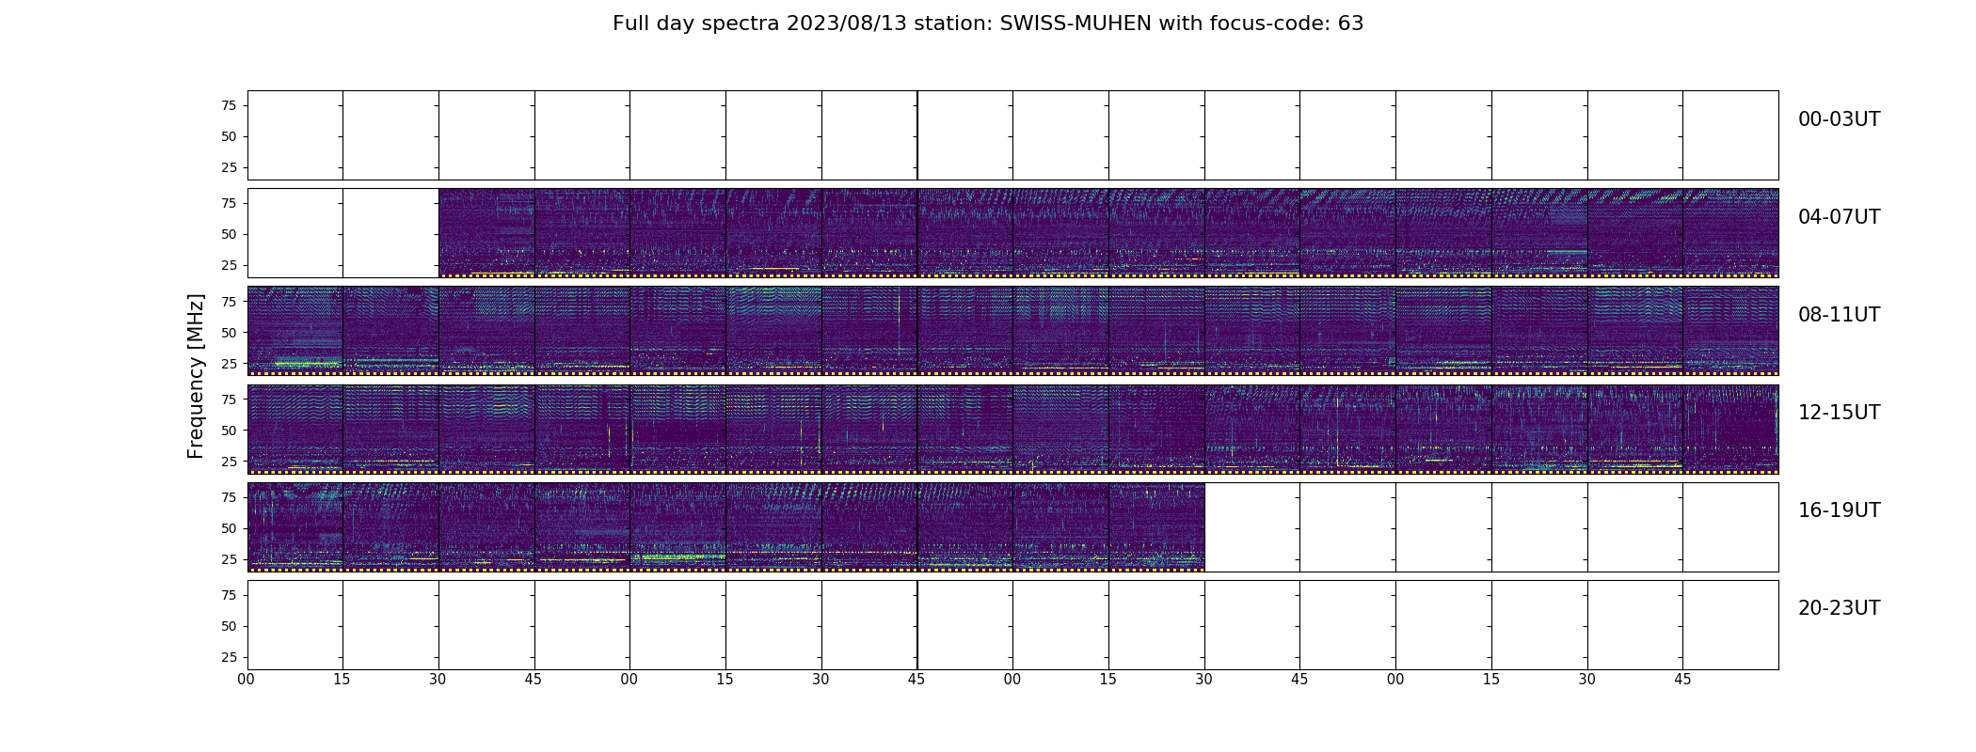Click the '20-23UT' row label
The height and width of the screenshot is (752, 1976).
[1839, 608]
